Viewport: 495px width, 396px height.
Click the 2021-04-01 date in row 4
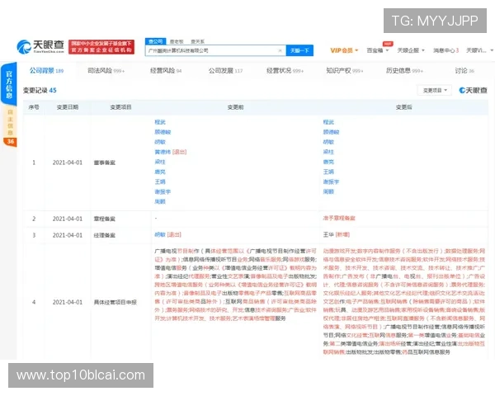[x=68, y=302]
